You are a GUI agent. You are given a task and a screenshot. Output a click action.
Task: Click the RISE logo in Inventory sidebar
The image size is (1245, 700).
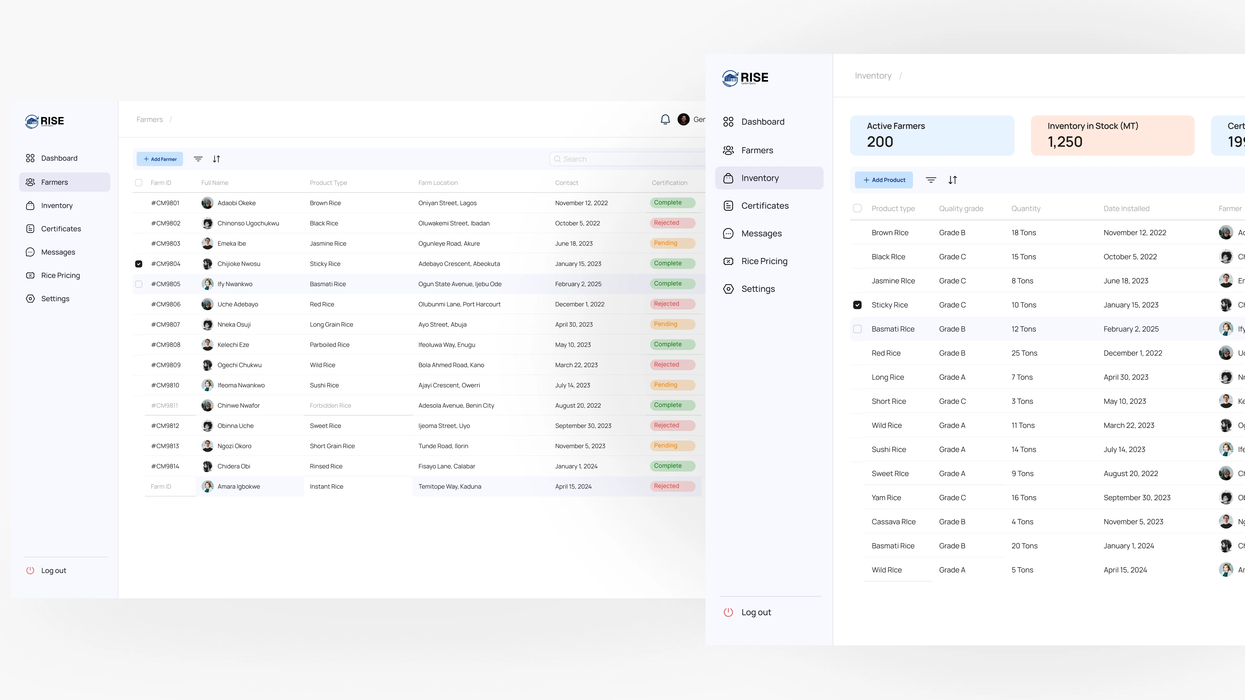pos(745,78)
